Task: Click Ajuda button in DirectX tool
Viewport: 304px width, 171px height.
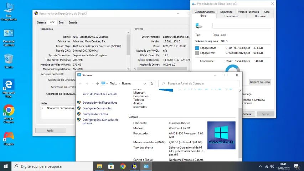Action: [50, 130]
